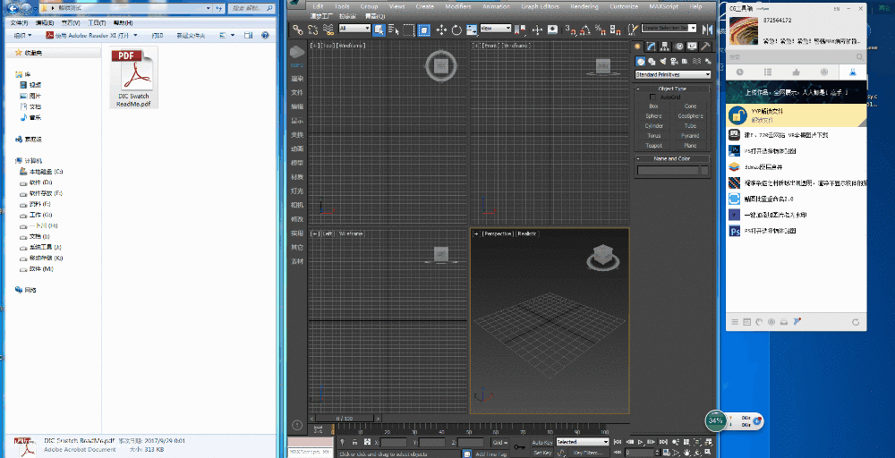Viewport: 895px width, 458px height.
Task: Click the Teapot primitive button
Action: [654, 145]
